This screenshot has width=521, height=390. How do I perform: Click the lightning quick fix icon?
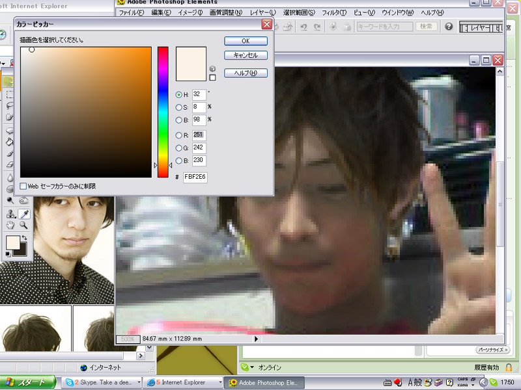tap(333, 26)
